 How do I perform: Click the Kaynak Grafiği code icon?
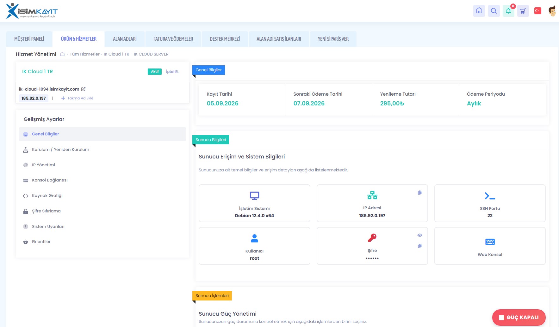click(26, 196)
